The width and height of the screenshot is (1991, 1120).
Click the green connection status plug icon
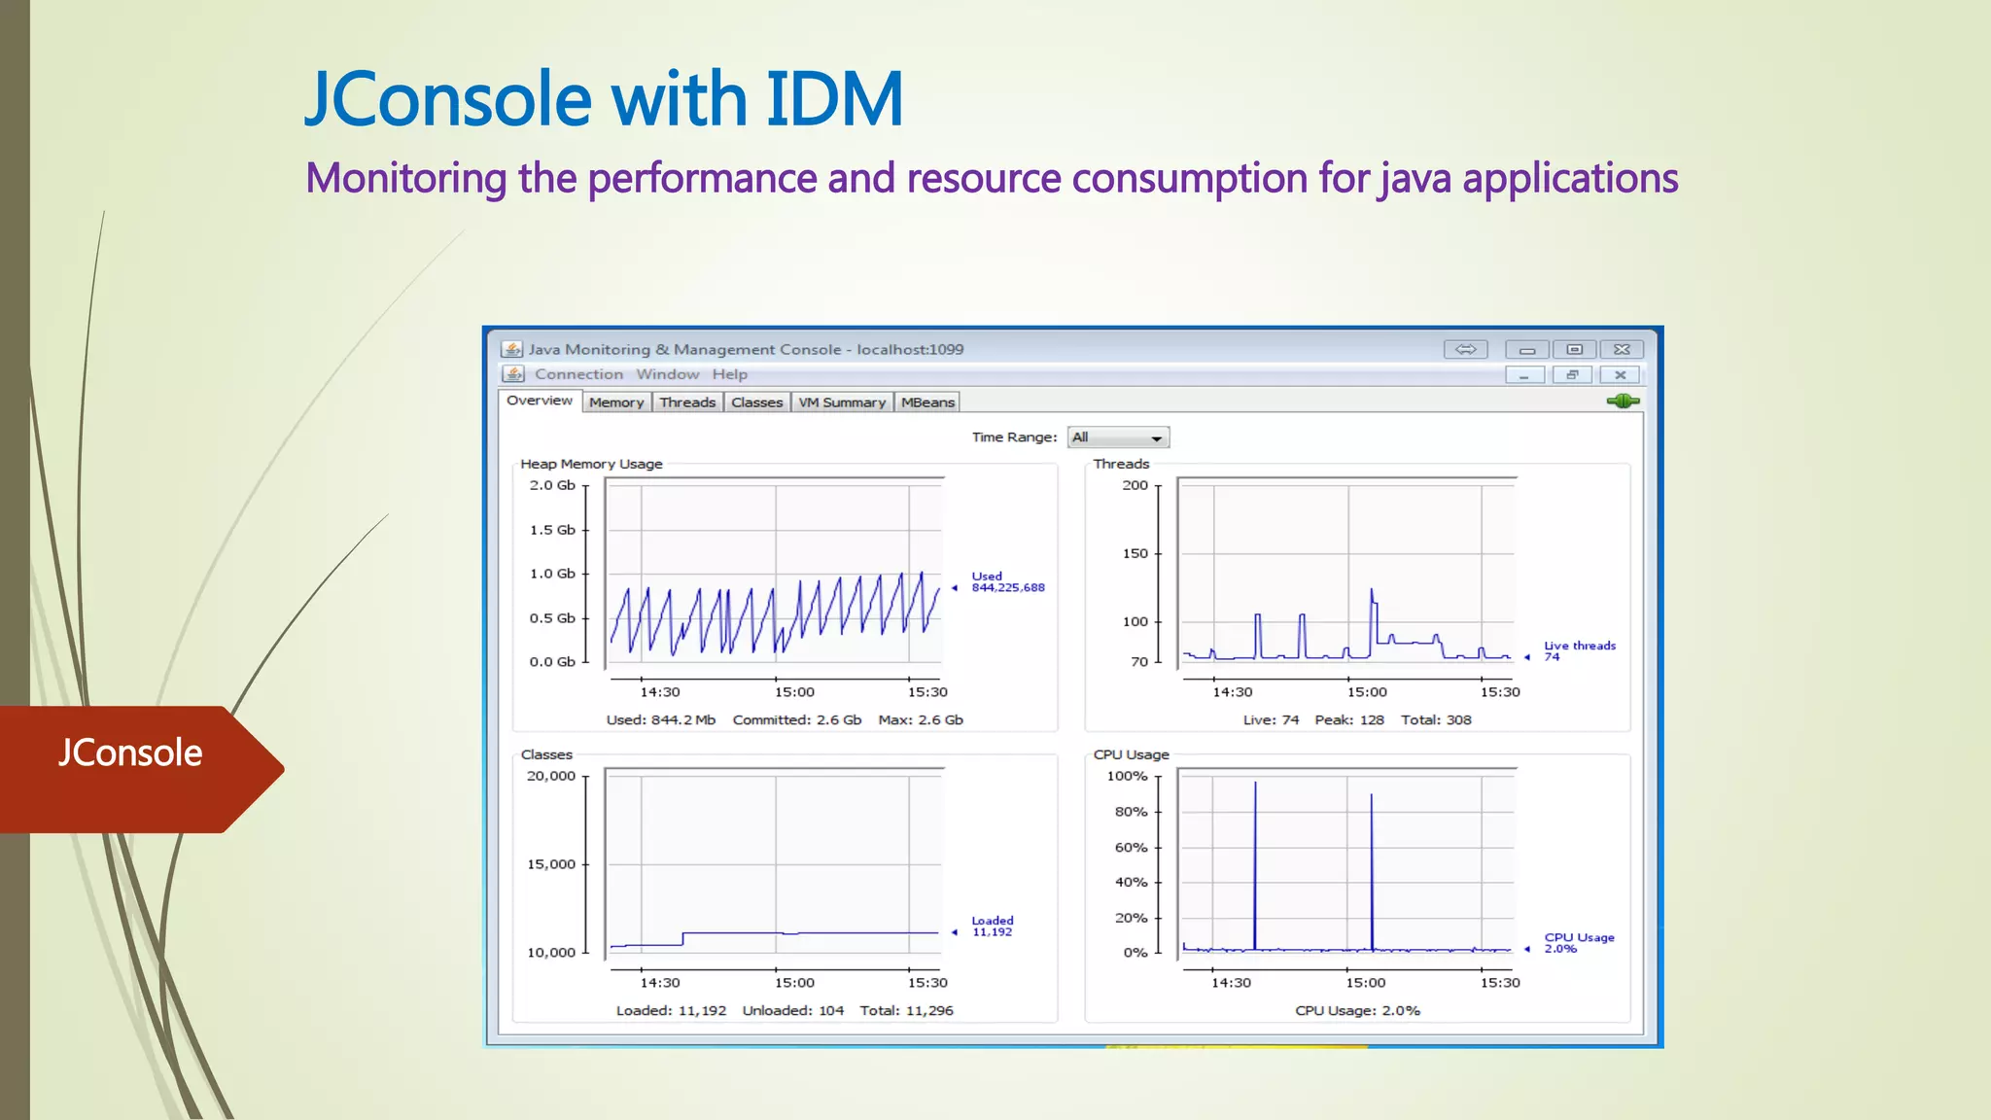point(1623,401)
